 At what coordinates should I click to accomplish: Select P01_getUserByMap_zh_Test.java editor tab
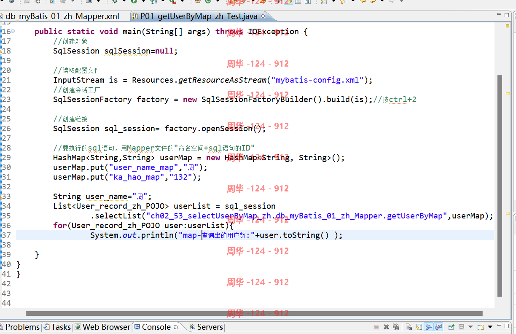[x=198, y=16]
